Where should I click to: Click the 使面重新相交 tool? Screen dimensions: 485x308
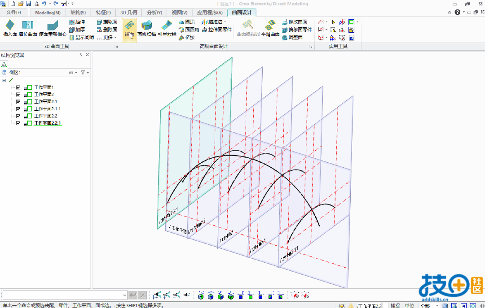[53, 28]
